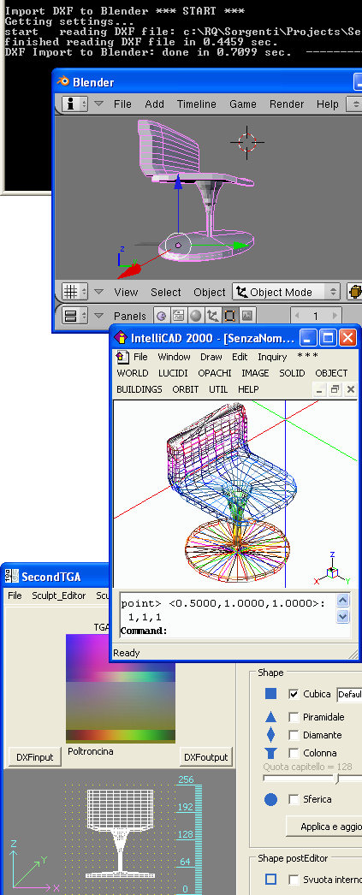Enable the Piramidale checkbox
The width and height of the screenshot is (362, 895).
coord(294,717)
